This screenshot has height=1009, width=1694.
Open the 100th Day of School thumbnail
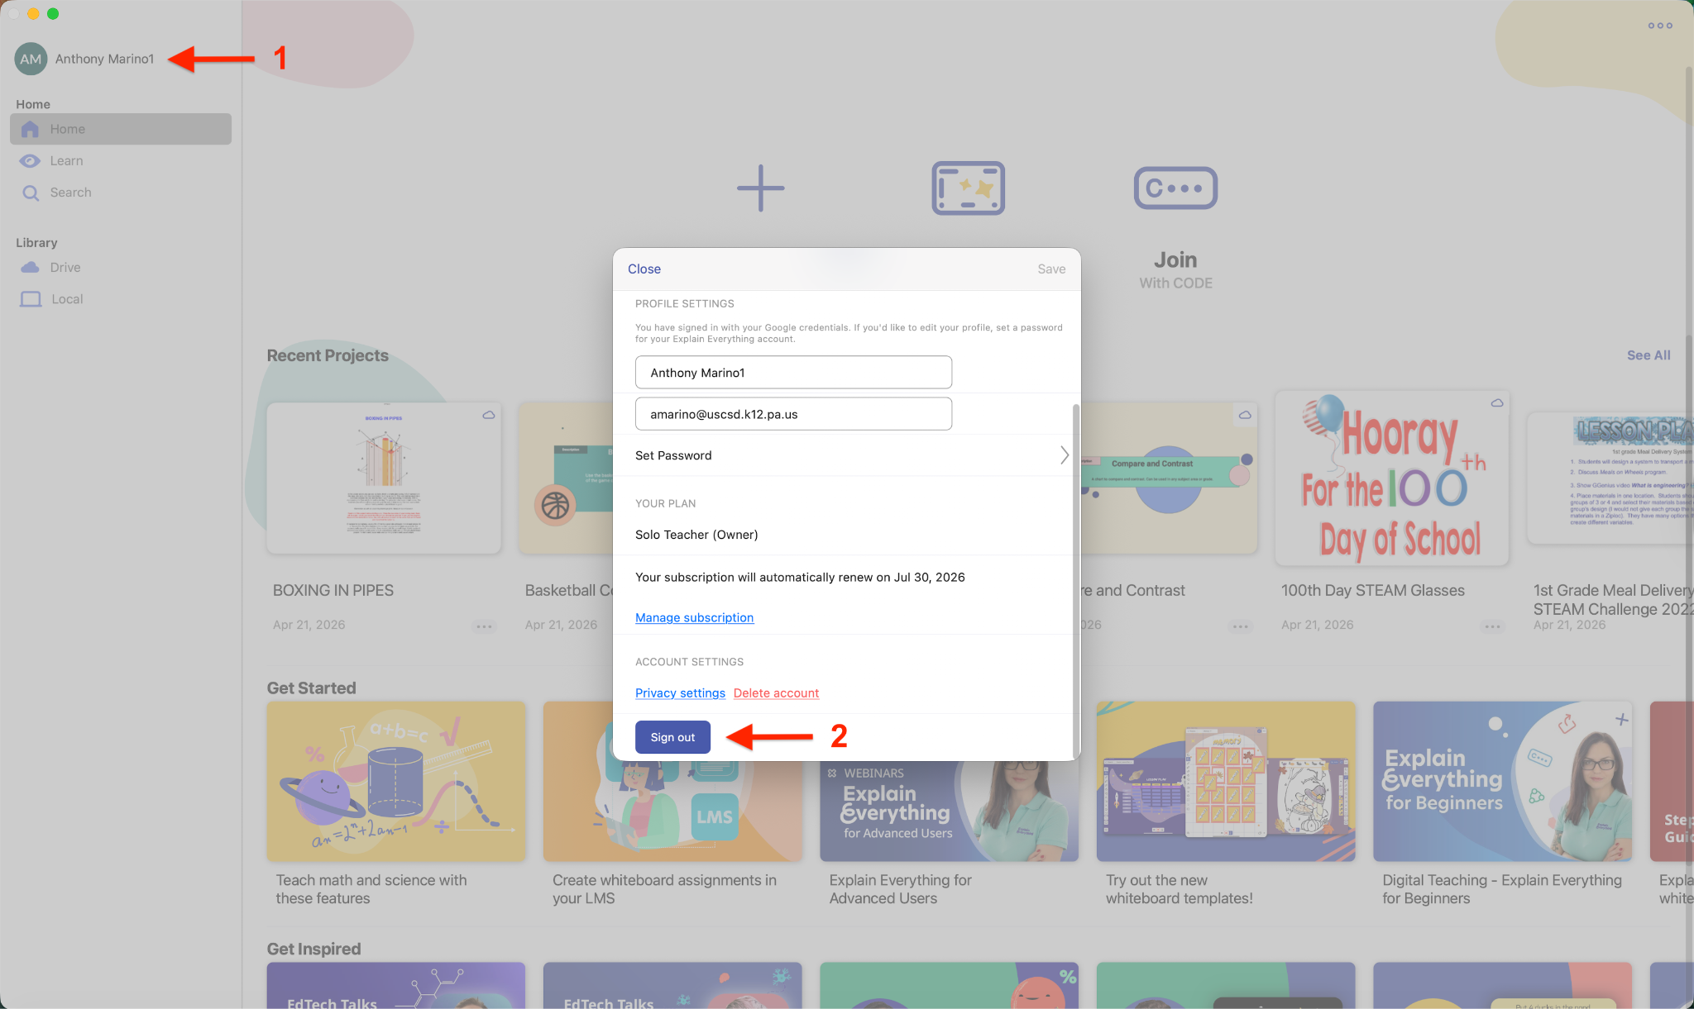pos(1391,479)
